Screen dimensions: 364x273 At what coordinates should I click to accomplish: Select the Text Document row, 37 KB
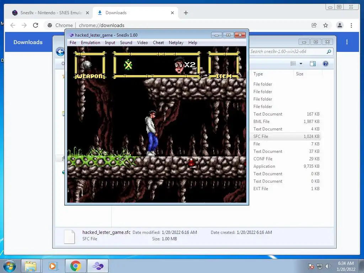(286, 151)
